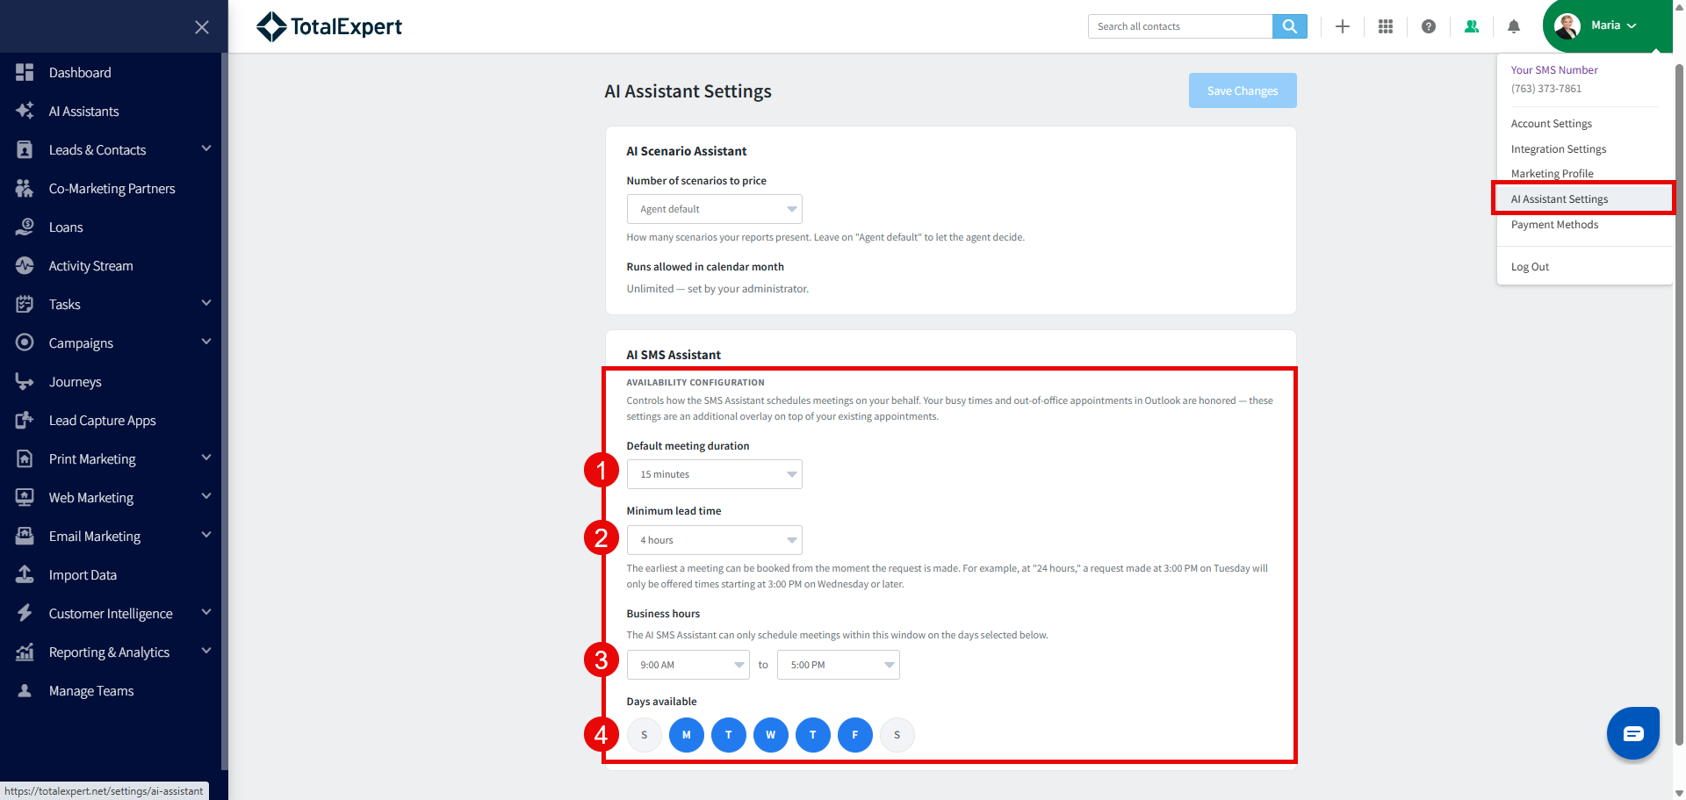Open the Default meeting duration dropdown

click(x=715, y=474)
